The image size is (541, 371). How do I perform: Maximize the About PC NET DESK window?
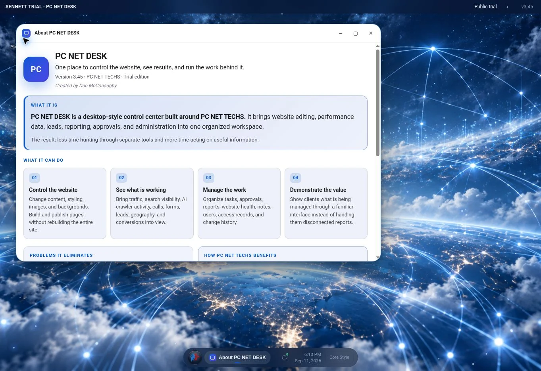(x=356, y=33)
